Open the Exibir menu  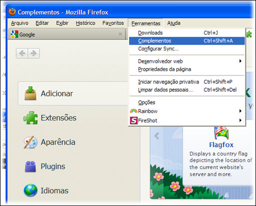(62, 23)
